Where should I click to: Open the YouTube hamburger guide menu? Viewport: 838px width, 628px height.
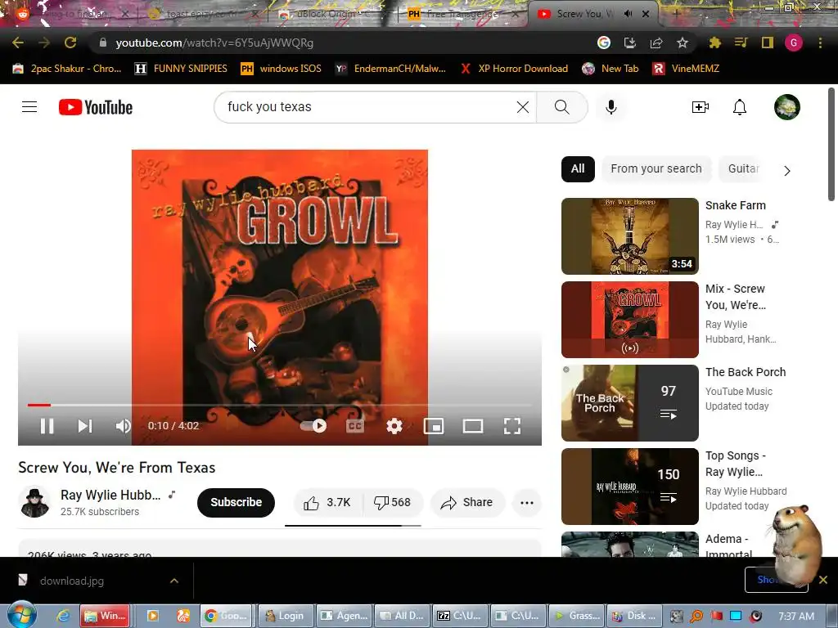click(29, 107)
